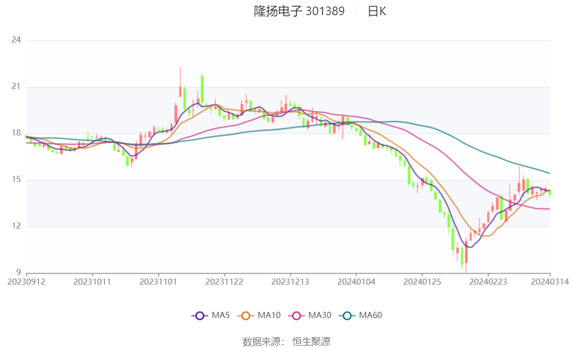Toggle the MA5 legend circle icon
The width and height of the screenshot is (573, 348).
(200, 316)
